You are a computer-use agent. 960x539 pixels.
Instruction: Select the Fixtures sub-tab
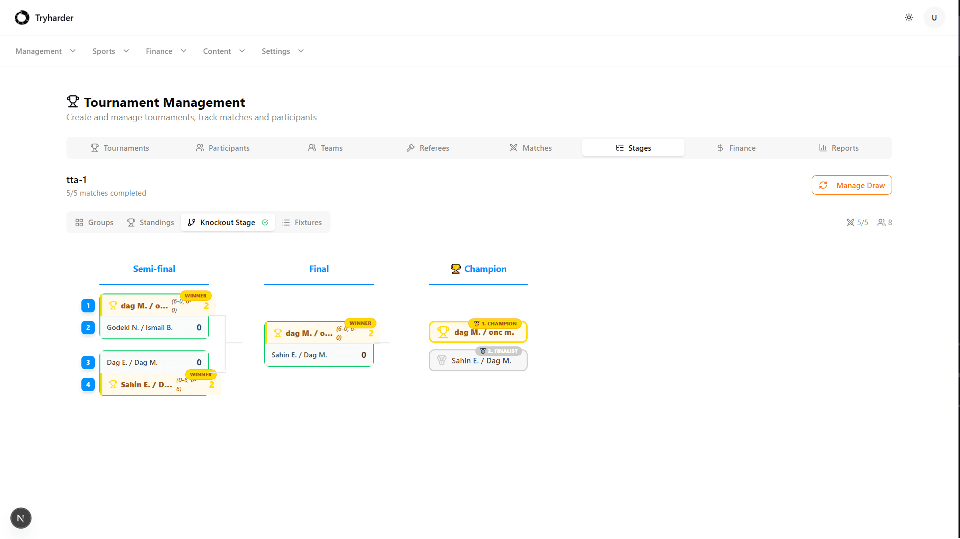(302, 223)
